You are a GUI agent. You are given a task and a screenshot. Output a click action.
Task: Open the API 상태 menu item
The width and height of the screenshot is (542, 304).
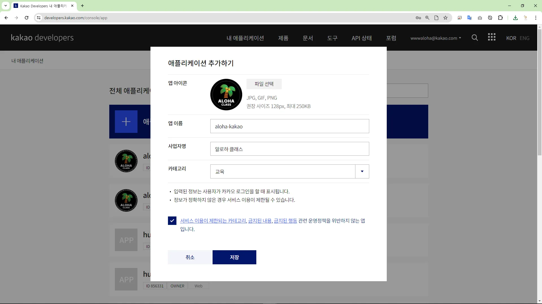361,38
